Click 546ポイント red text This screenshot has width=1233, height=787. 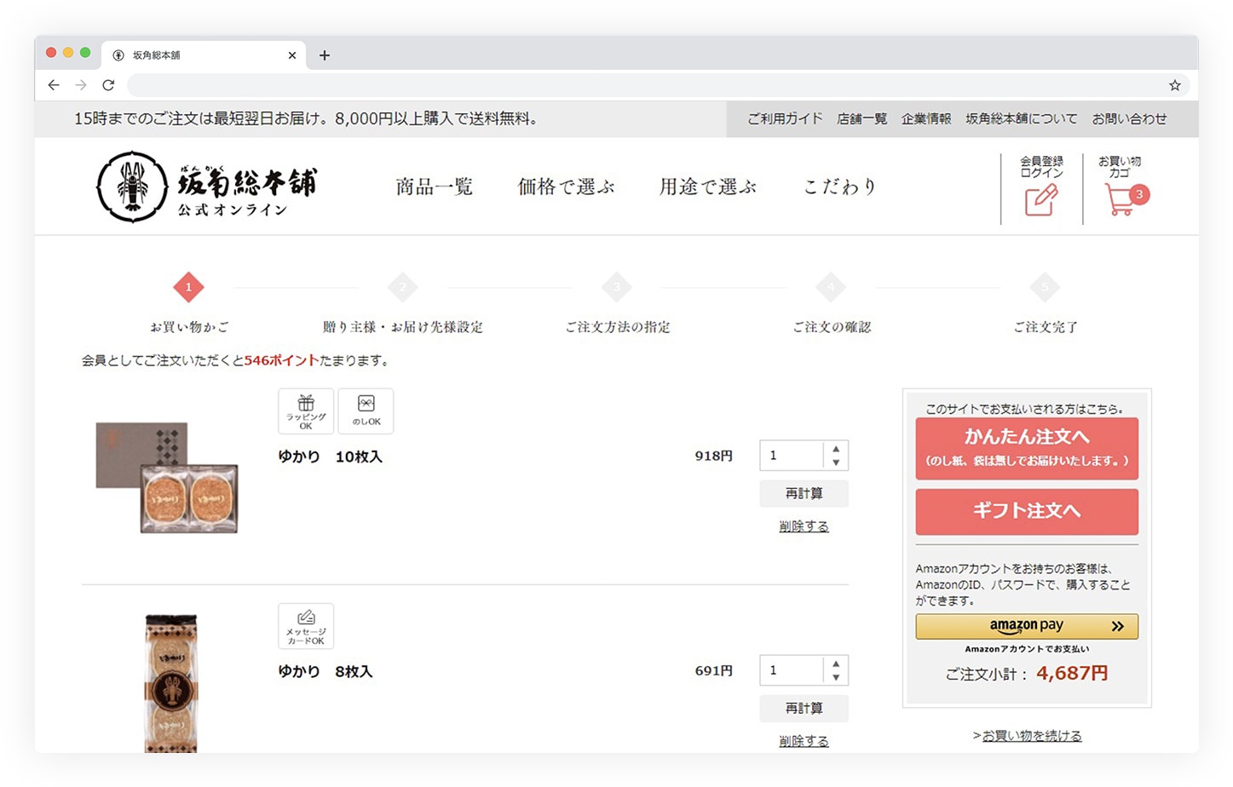[281, 360]
